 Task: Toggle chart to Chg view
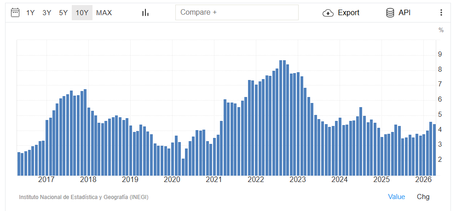pyautogui.click(x=423, y=197)
